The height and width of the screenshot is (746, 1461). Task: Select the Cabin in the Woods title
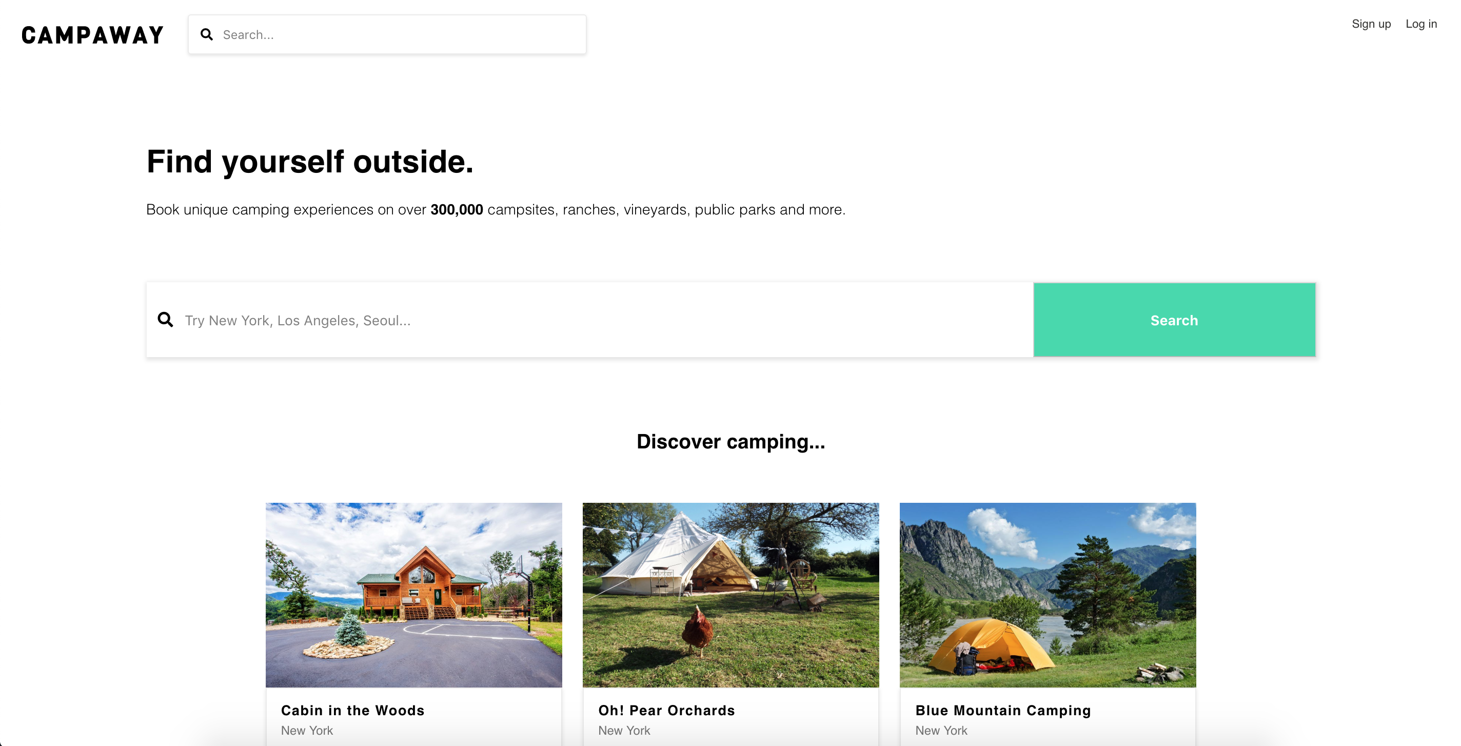[x=353, y=710]
